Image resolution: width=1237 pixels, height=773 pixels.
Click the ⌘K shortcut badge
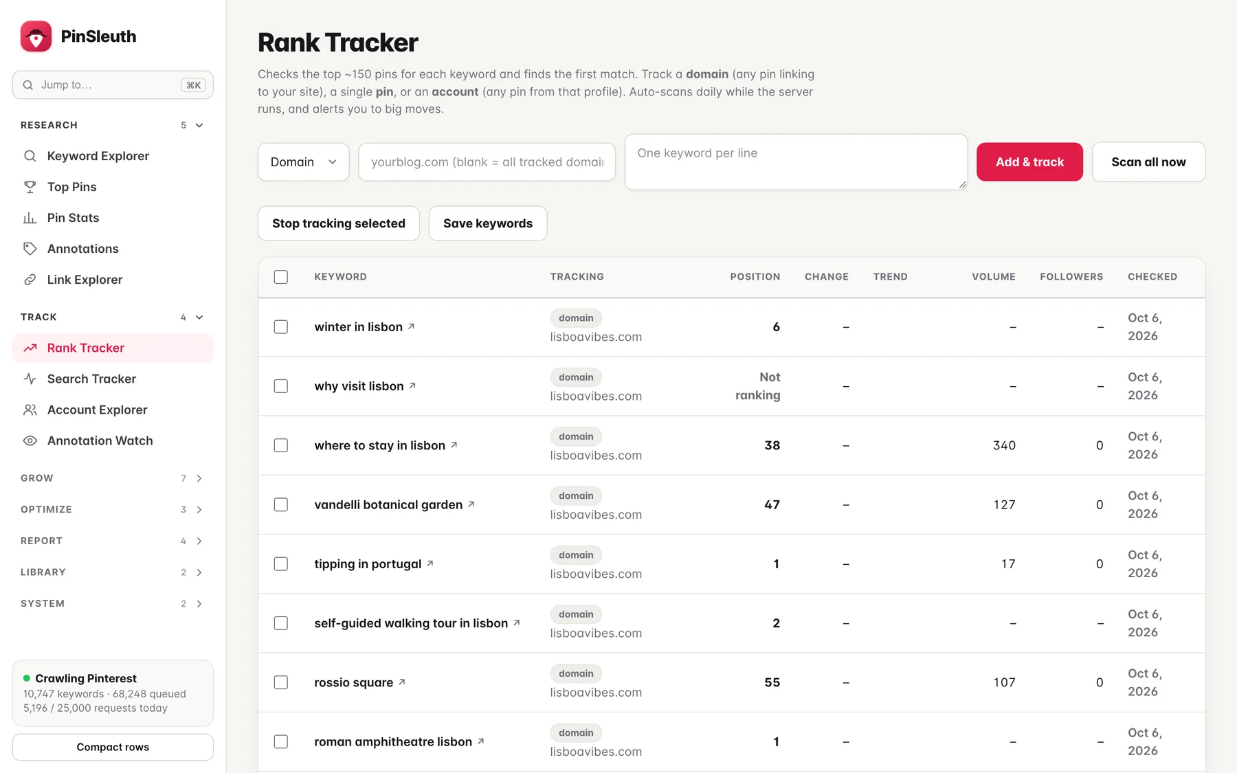194,85
